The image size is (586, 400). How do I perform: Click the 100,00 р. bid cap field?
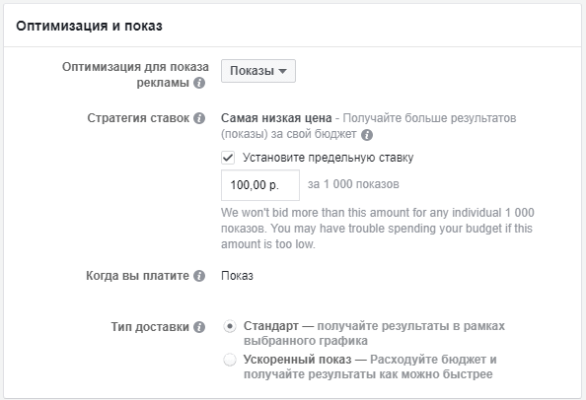[x=260, y=185]
